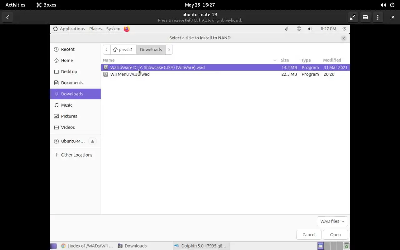Sort files by the Type column
The height and width of the screenshot is (250, 400).
[306, 60]
